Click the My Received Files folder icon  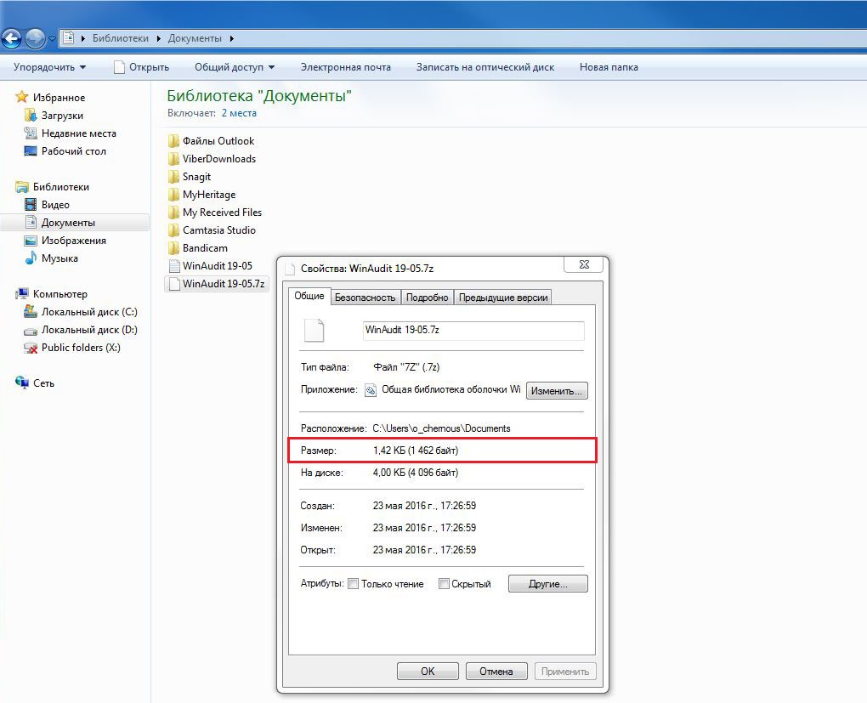173,213
